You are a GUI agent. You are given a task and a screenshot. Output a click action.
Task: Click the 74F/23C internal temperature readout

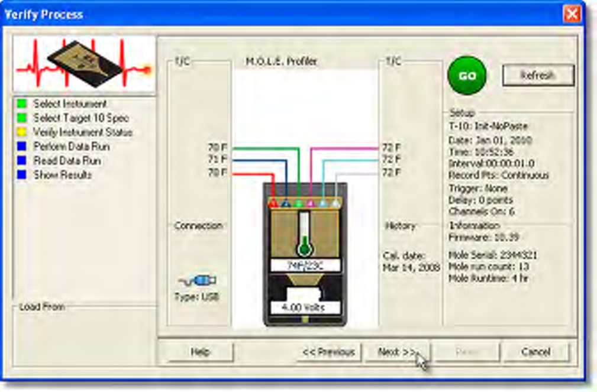pos(305,265)
